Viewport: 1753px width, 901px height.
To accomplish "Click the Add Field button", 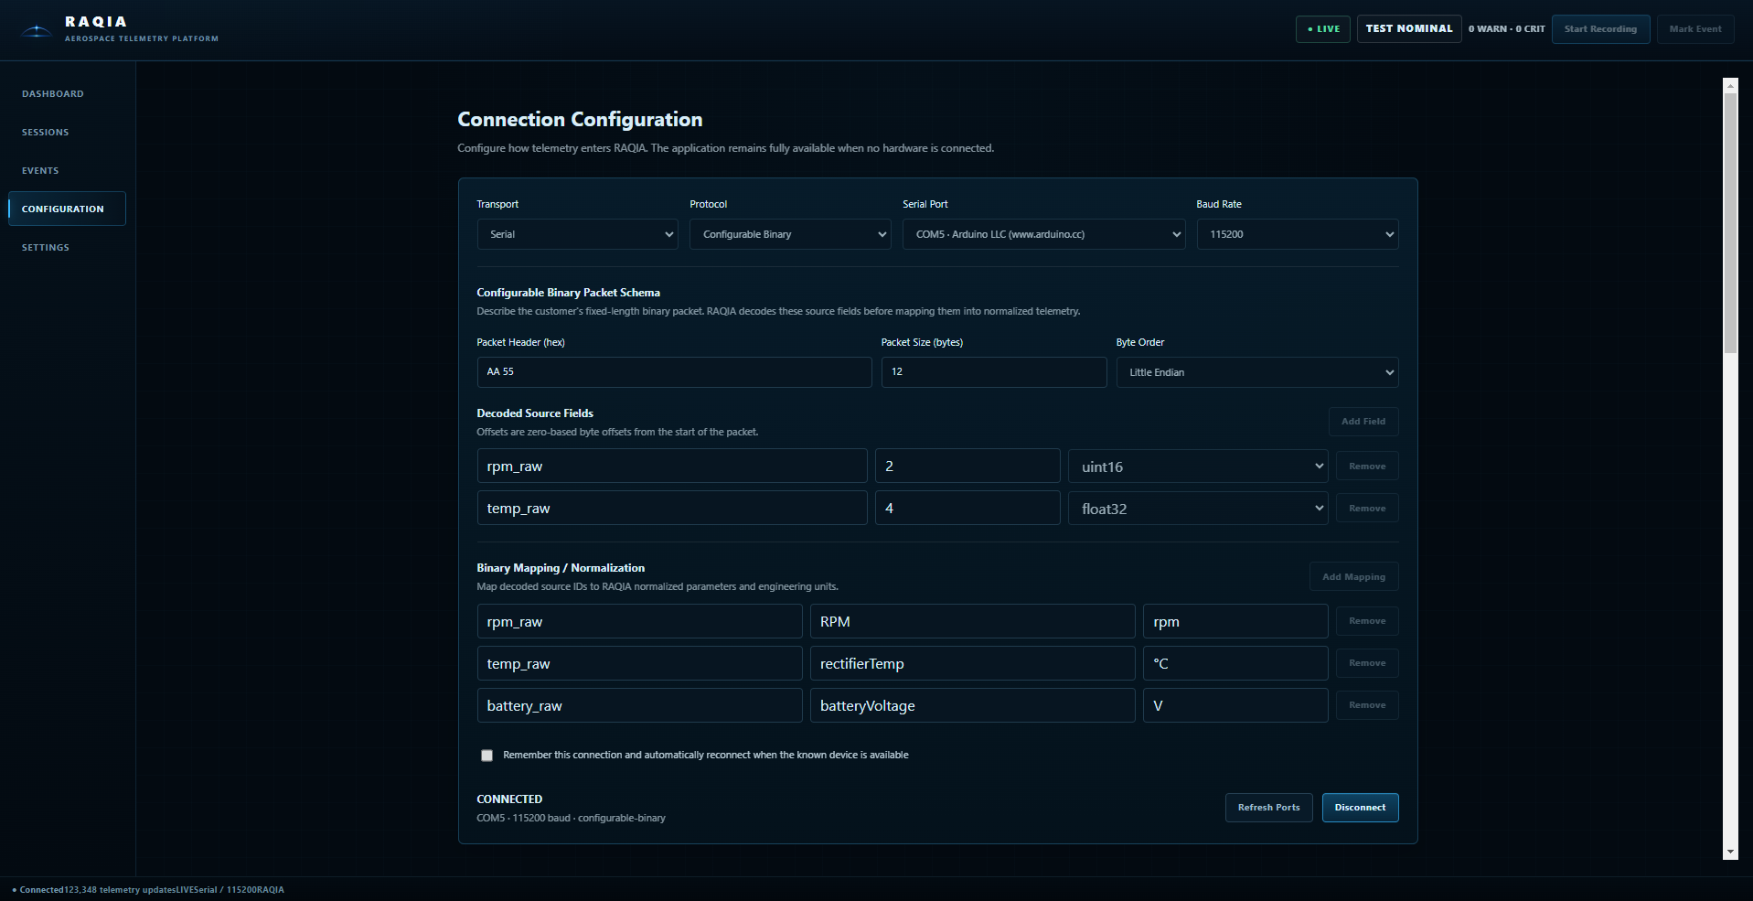I will point(1363,422).
